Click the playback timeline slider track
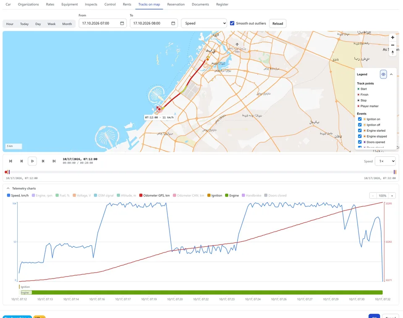The height and width of the screenshot is (318, 403). [201, 172]
